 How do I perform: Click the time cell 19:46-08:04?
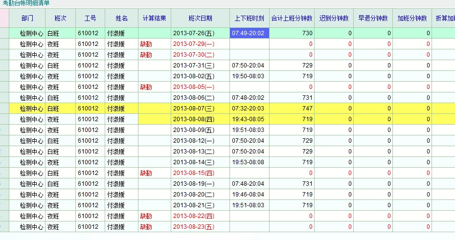pos(248,195)
